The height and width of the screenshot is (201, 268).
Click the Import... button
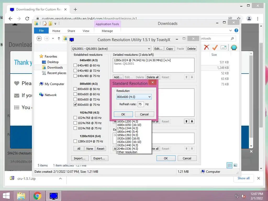tap(80, 158)
